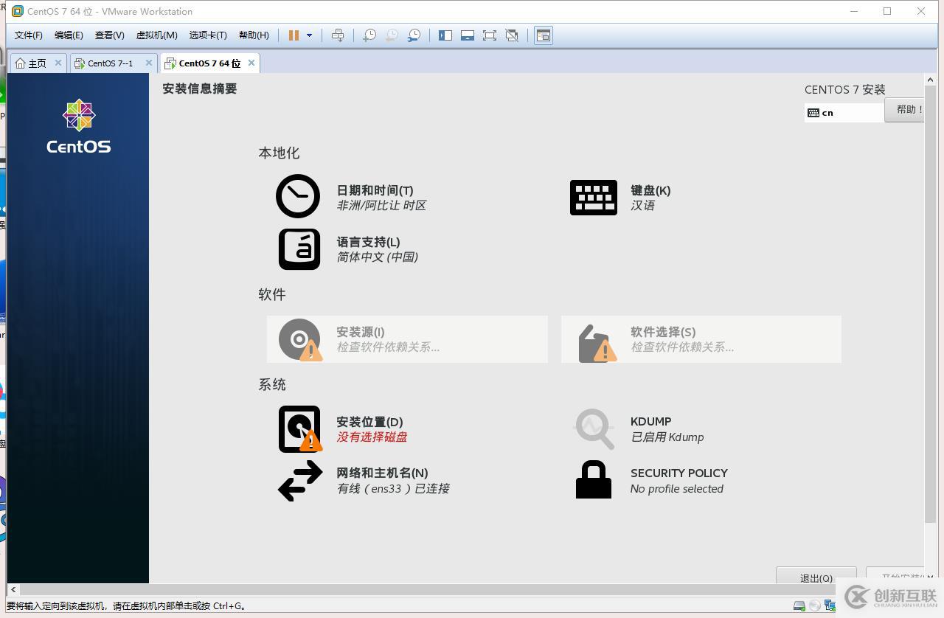The image size is (944, 618).
Task: Click the CentOS logo in the sidebar
Action: (x=78, y=127)
